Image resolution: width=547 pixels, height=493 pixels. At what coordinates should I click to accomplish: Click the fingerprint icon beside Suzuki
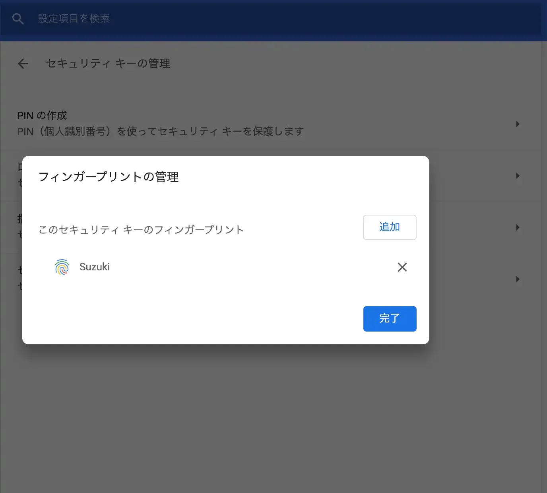[62, 267]
